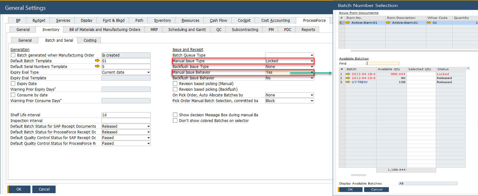Click link arrow beside Default Serial Numbers Template
The width and height of the screenshot is (478, 196).
(97, 67)
